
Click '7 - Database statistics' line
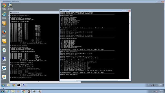(69, 24)
